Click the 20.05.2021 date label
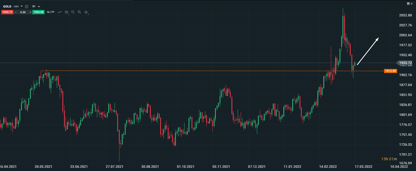This screenshot has width=416, height=171. coord(43,167)
